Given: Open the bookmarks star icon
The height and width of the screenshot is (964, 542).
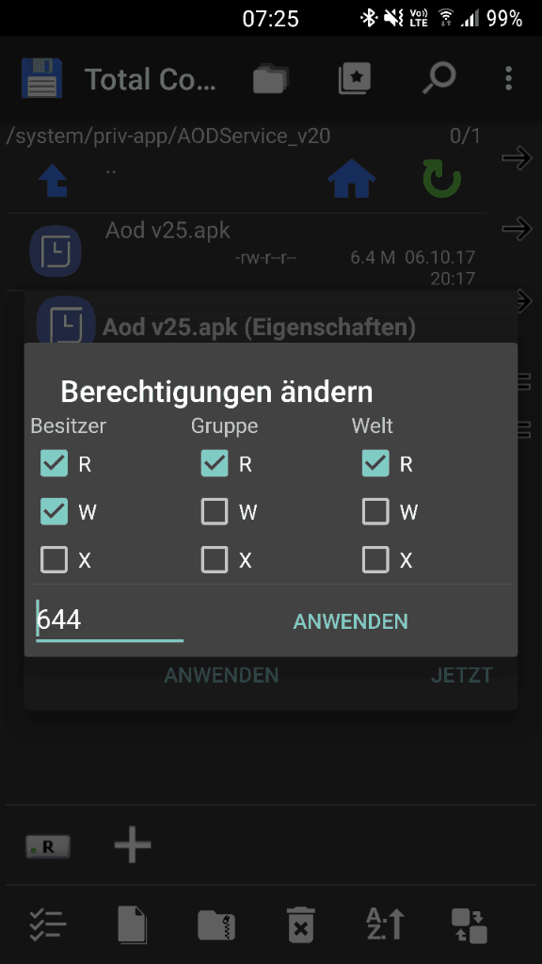Looking at the screenshot, I should click(355, 78).
